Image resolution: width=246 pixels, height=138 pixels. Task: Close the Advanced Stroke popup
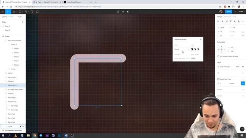tap(201, 39)
